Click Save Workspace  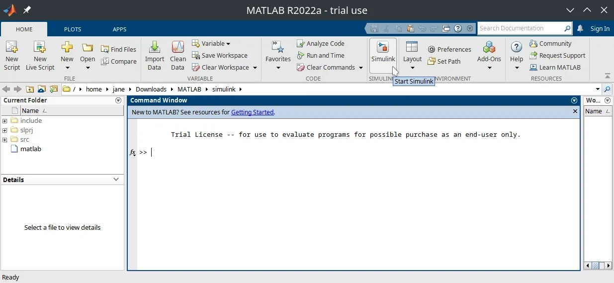tap(219, 55)
